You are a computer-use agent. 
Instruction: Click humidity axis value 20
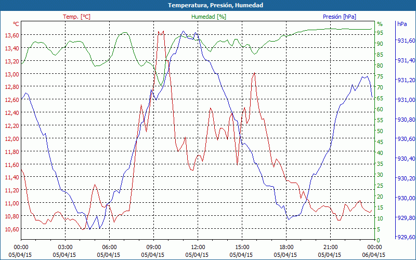pos(380,197)
